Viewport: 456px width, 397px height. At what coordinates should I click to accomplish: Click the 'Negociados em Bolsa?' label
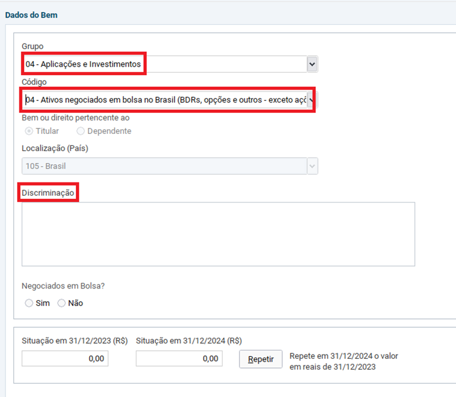coord(59,286)
